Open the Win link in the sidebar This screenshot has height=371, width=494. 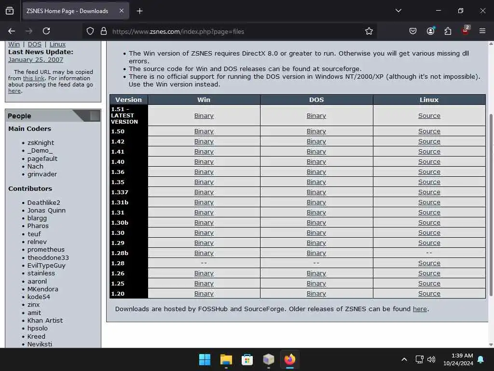pyautogui.click(x=14, y=44)
